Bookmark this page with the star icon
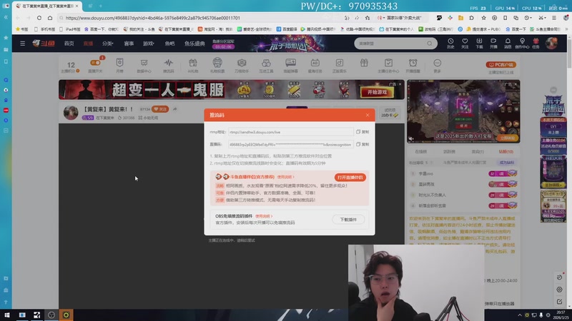 coord(368,18)
